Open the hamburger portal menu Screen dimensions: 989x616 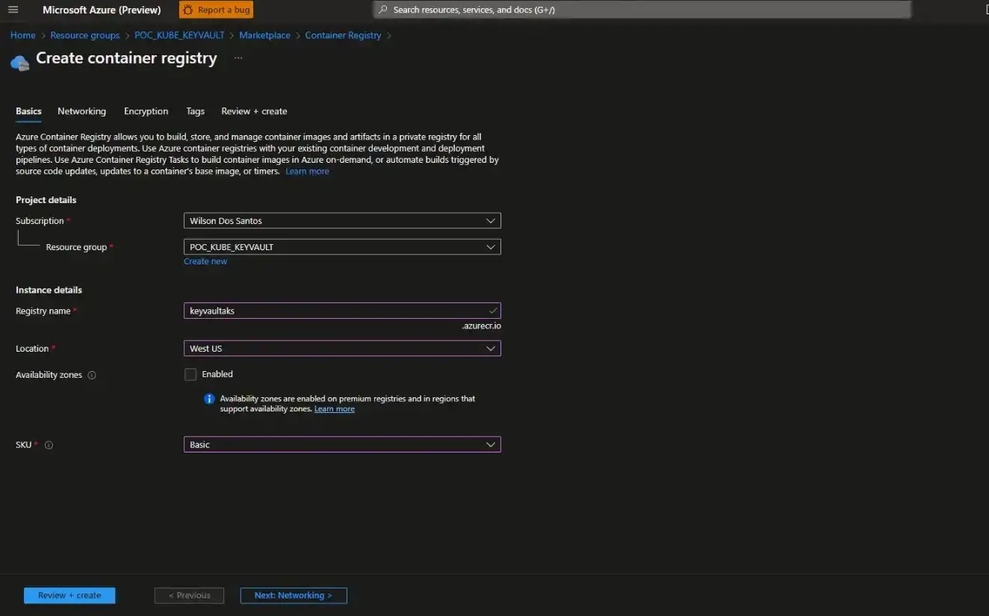pyautogui.click(x=13, y=10)
